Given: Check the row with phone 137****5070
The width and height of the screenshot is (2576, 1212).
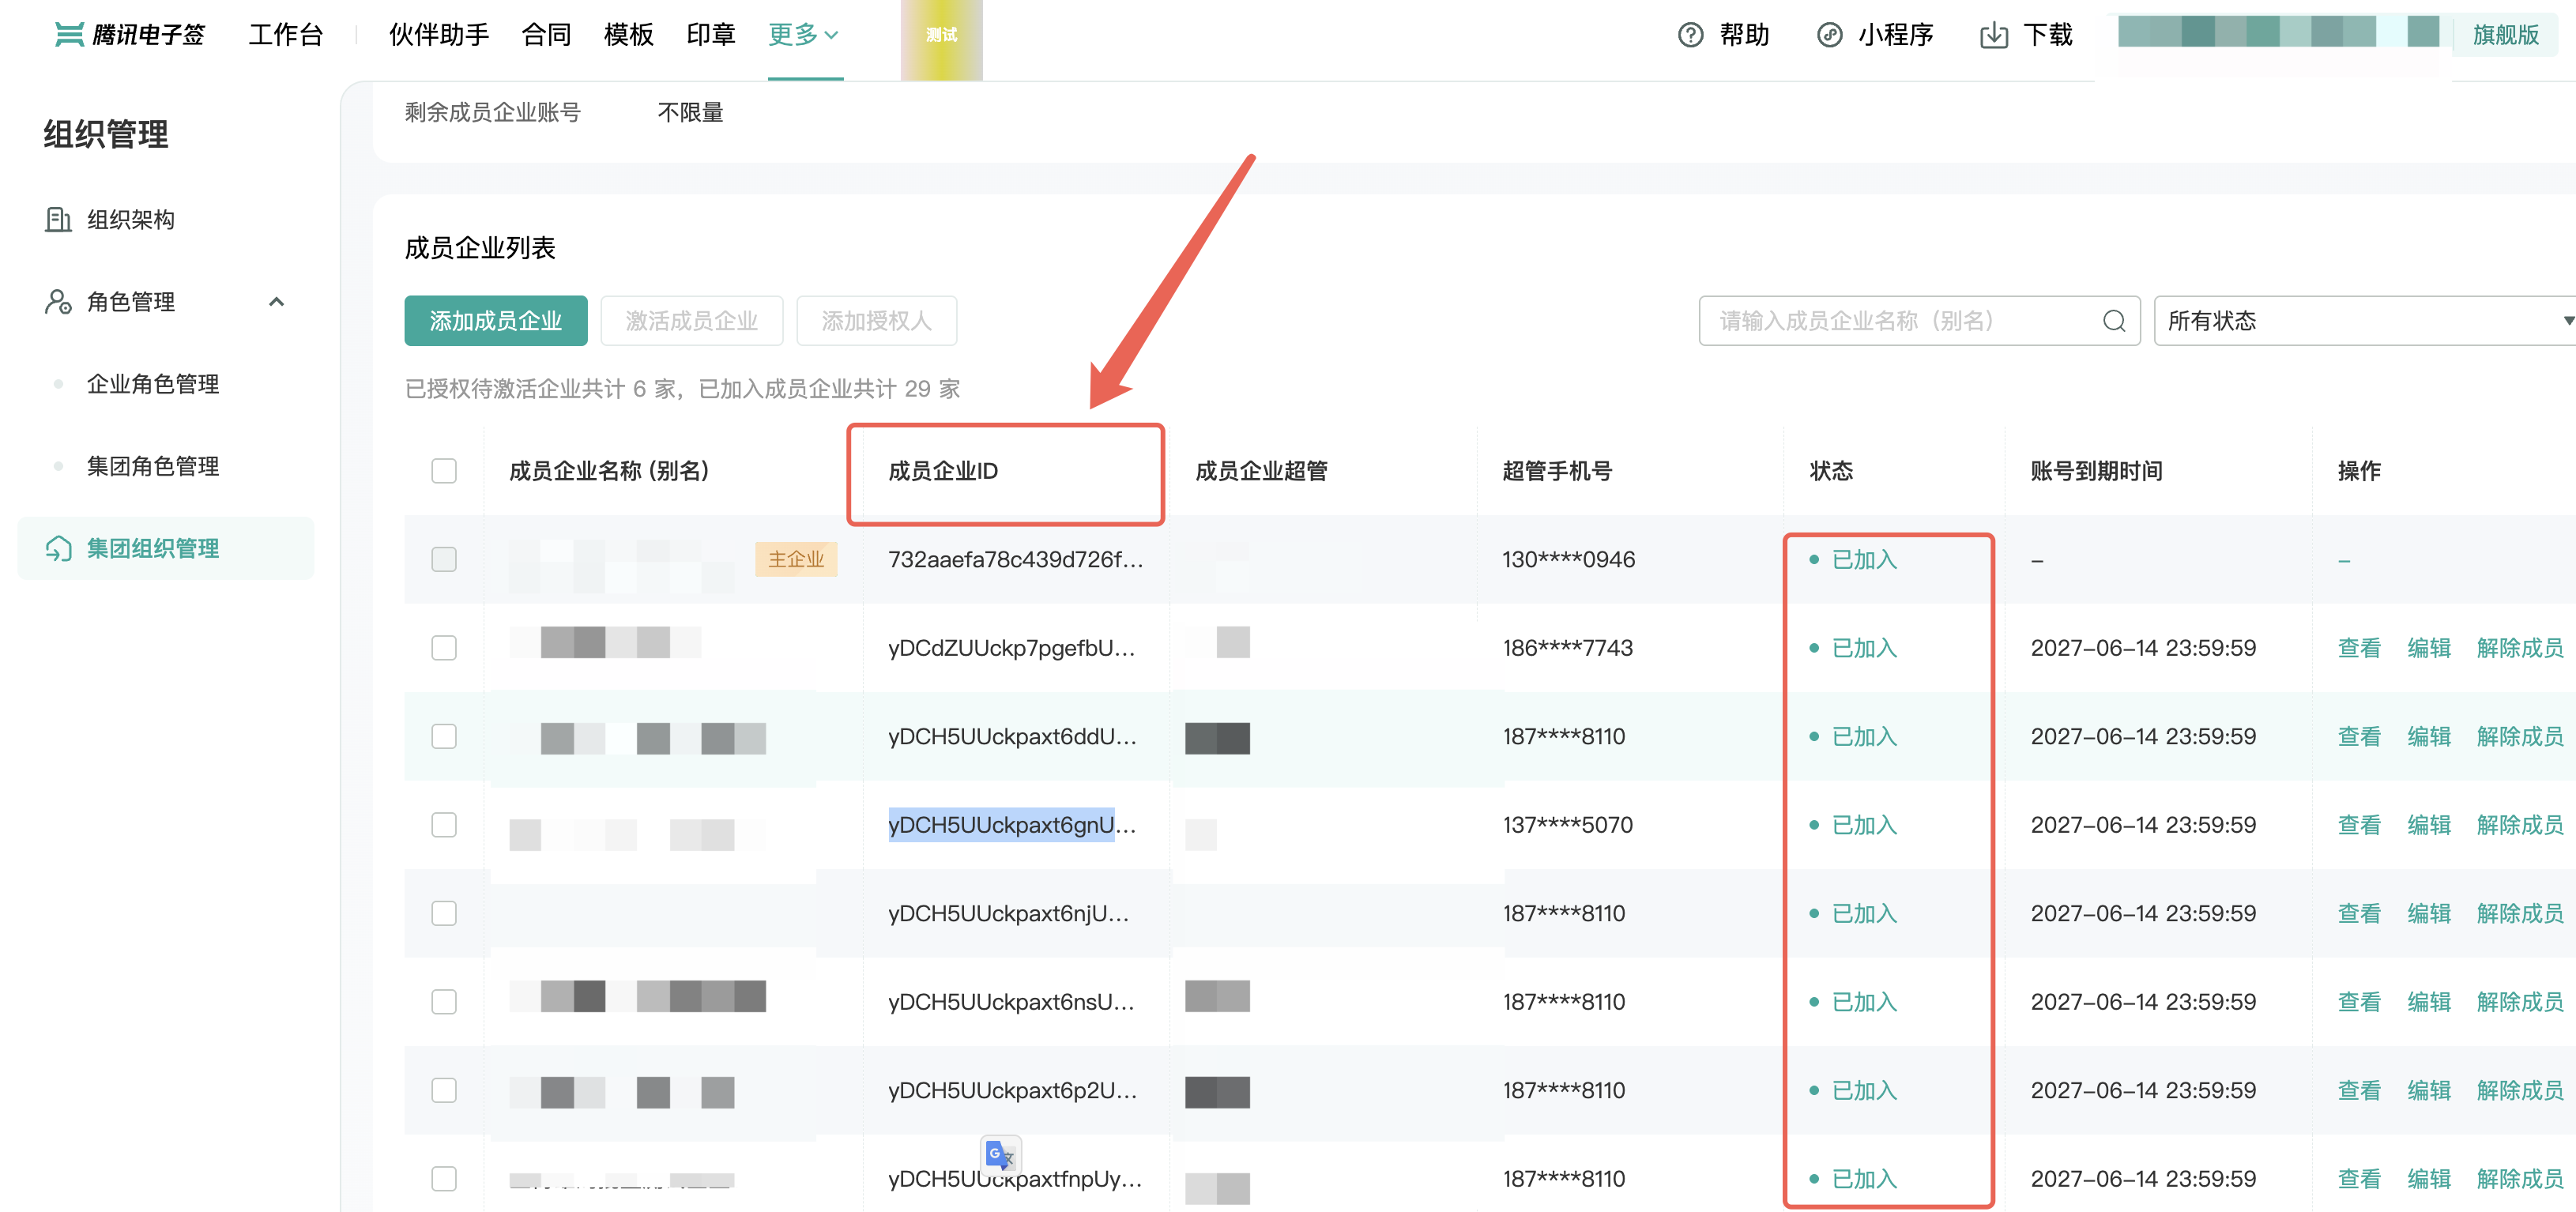Looking at the screenshot, I should point(444,825).
